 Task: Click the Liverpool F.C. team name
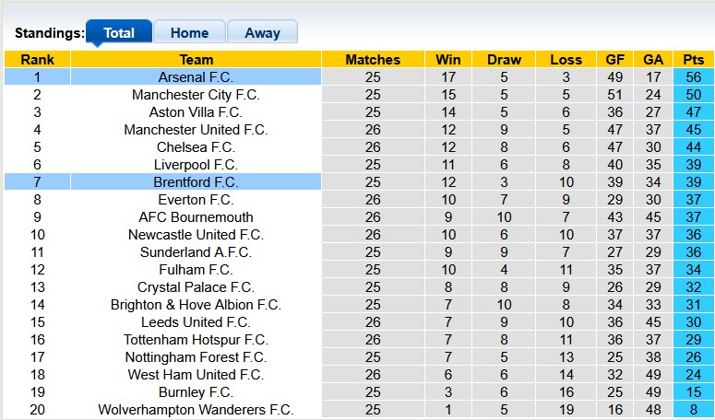(x=196, y=165)
